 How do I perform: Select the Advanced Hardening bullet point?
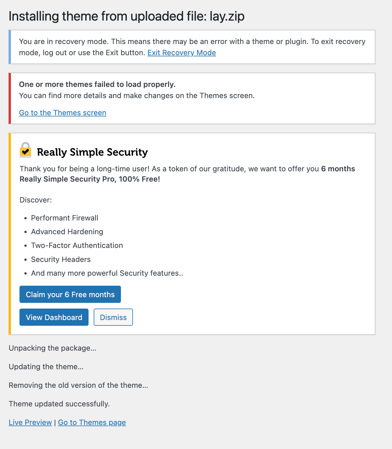[67, 232]
